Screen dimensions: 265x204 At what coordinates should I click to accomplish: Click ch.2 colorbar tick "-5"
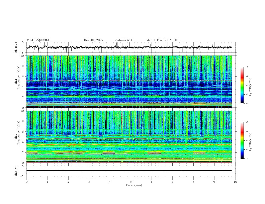(247, 140)
